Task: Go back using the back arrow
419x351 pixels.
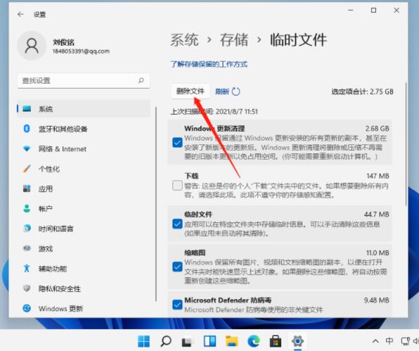Action: [x=20, y=14]
